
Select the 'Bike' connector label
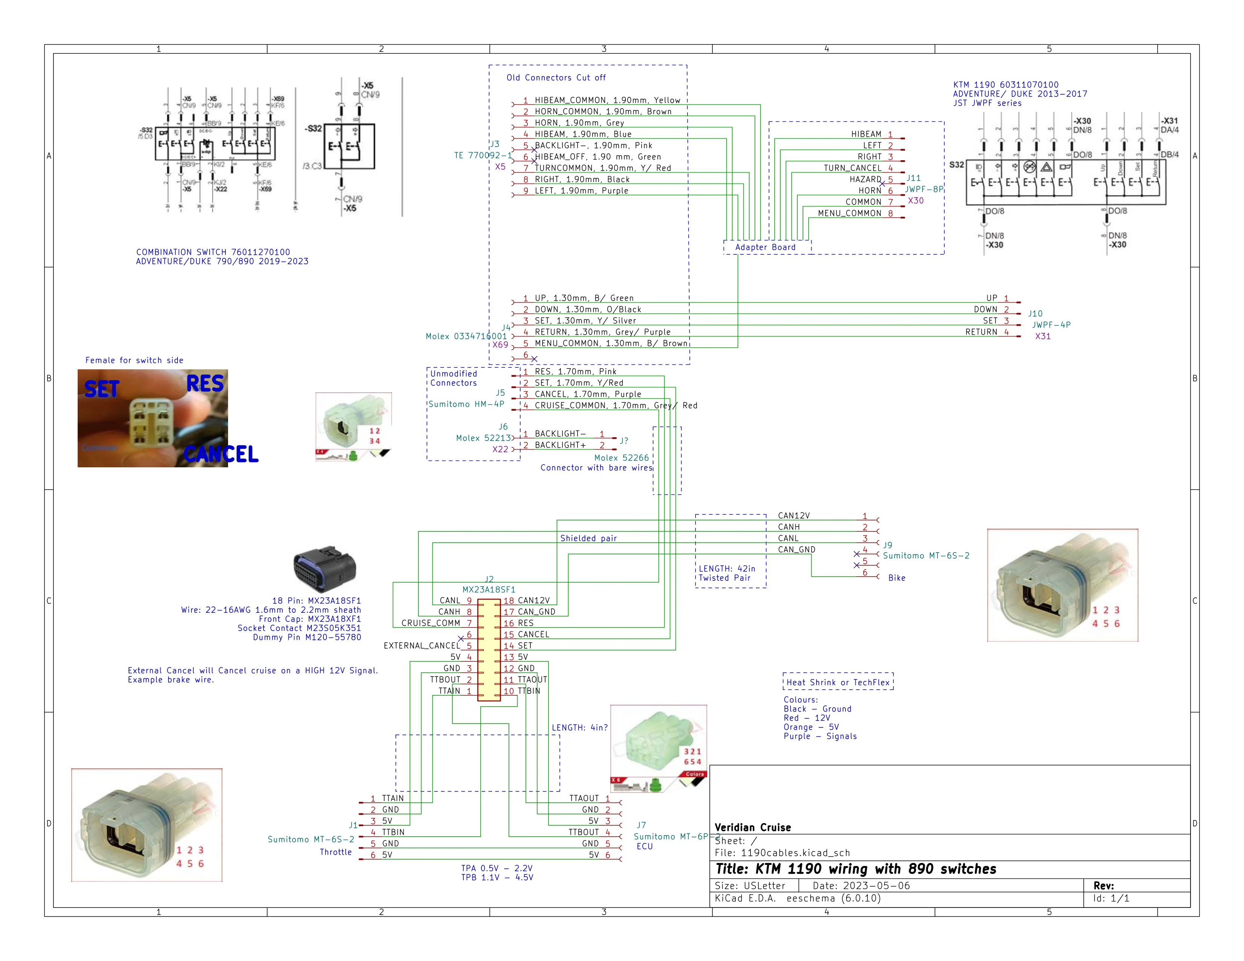[896, 578]
